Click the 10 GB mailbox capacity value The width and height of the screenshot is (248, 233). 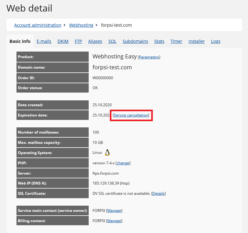click(x=98, y=143)
